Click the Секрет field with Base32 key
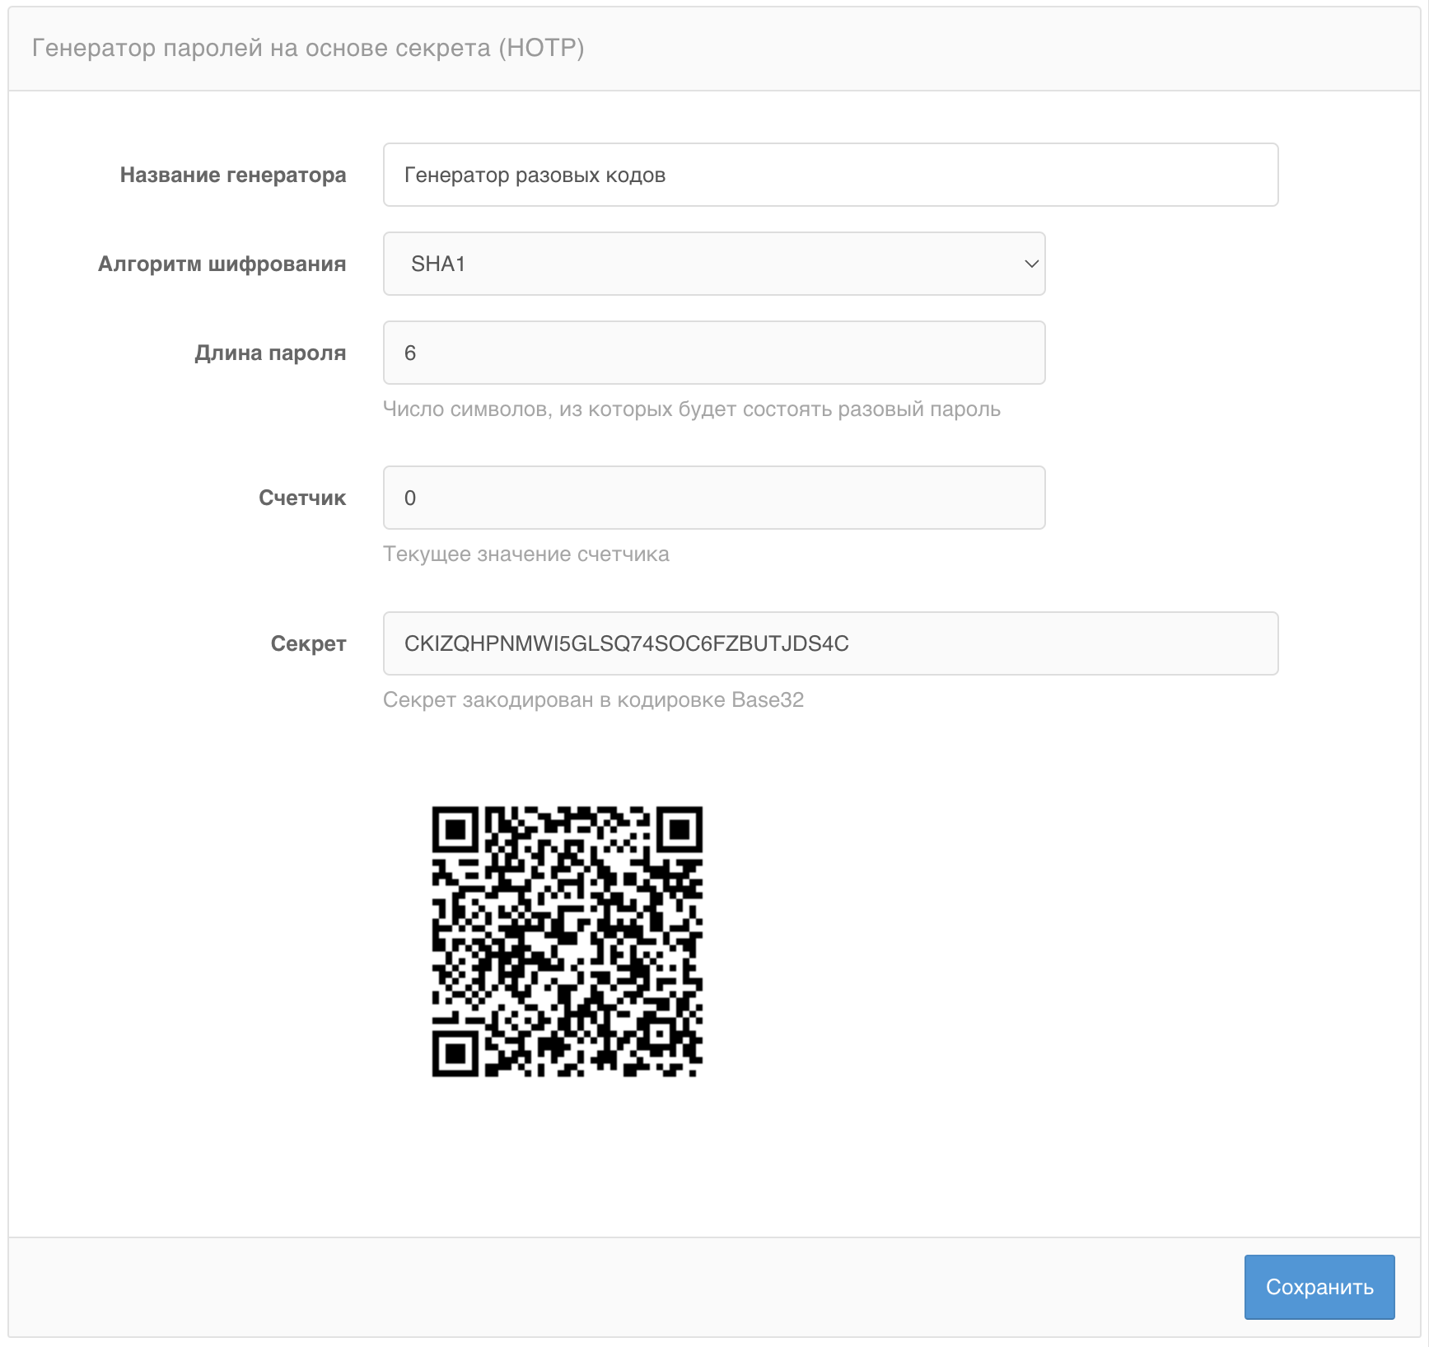The height and width of the screenshot is (1347, 1429). [830, 643]
